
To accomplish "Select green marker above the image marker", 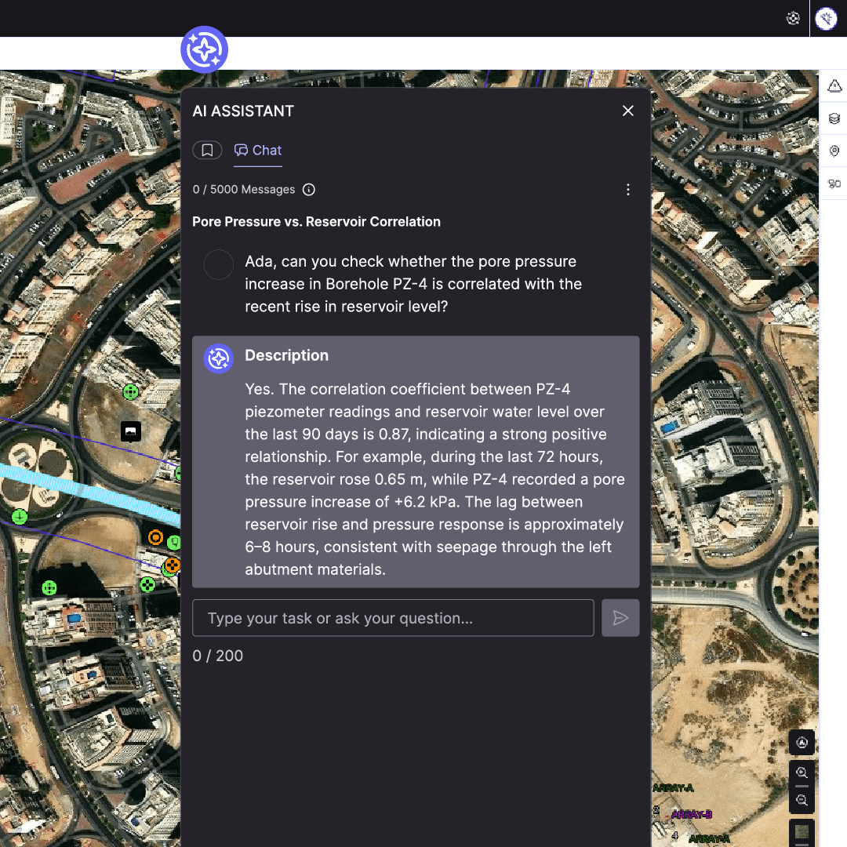I will click(x=131, y=392).
